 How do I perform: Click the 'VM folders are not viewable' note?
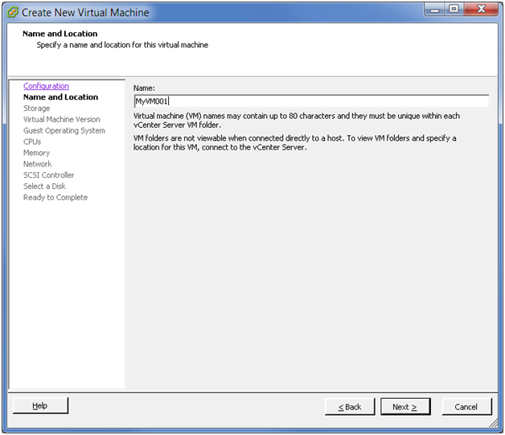(x=294, y=142)
